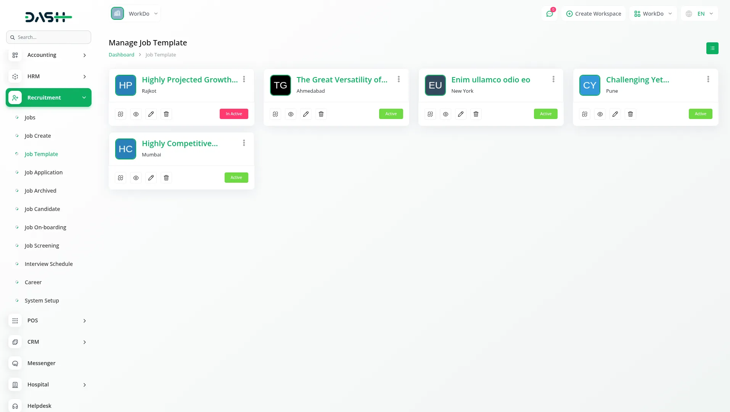View the Highly Competitive template via eye icon

(136, 178)
